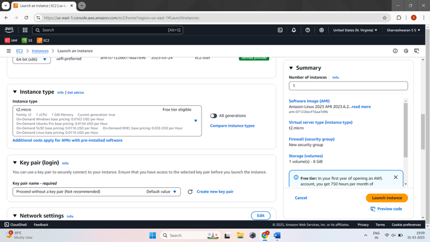
Task: Open the Key pair name dropdown
Action: point(97,192)
